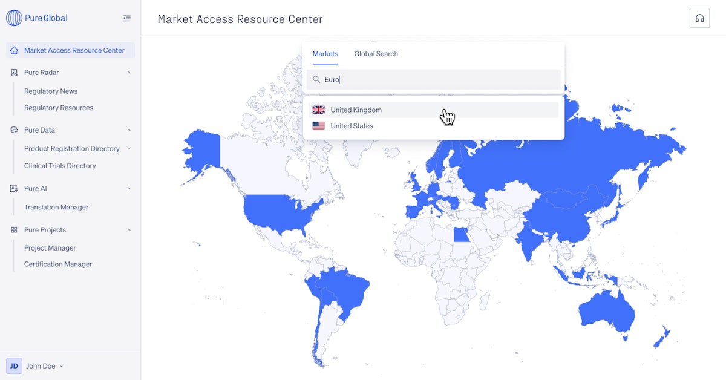The height and width of the screenshot is (380, 726).
Task: Click the magnifier icon in the search box
Action: click(x=316, y=79)
